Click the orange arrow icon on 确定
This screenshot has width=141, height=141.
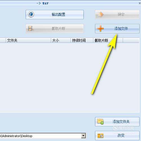[x=100, y=14]
